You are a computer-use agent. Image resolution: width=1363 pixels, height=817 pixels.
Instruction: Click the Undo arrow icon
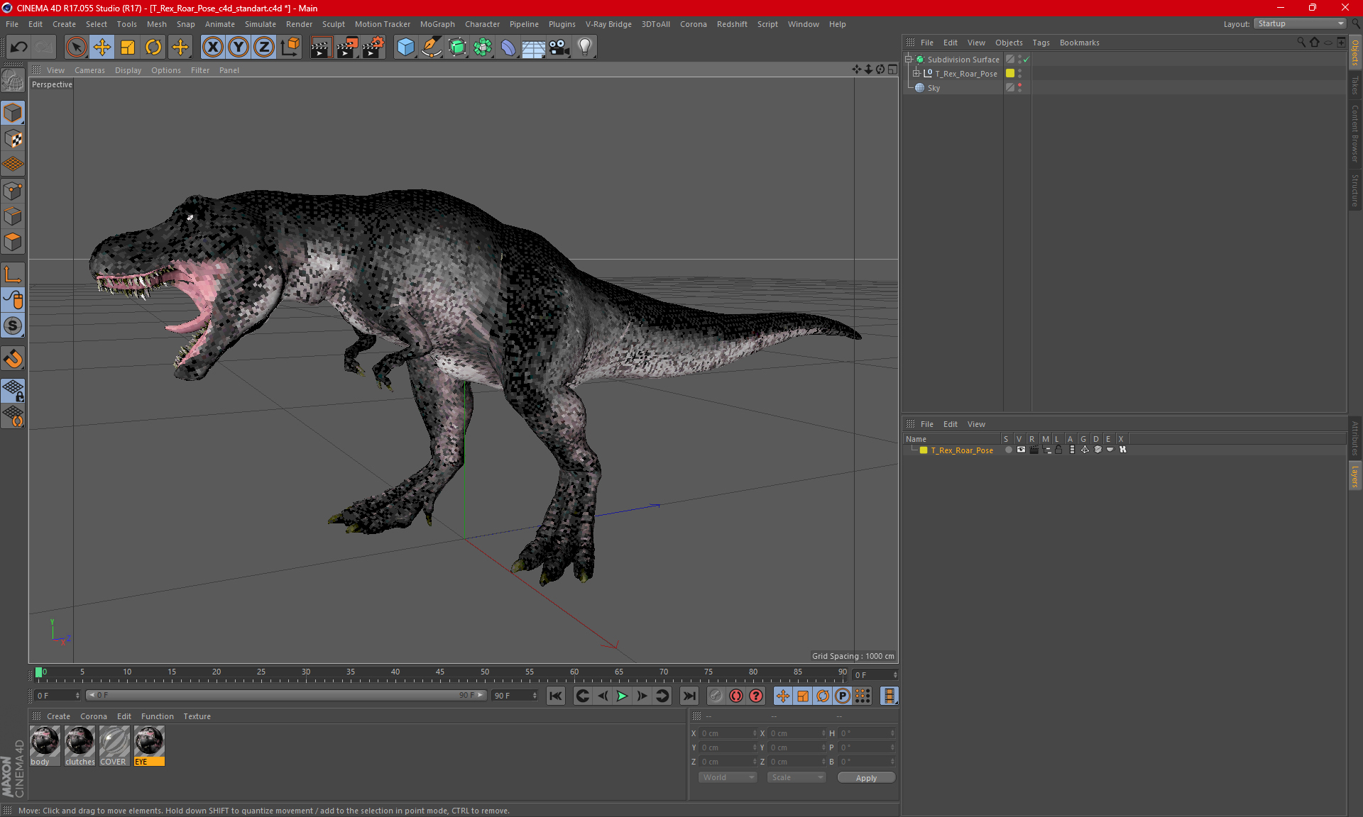click(x=19, y=47)
